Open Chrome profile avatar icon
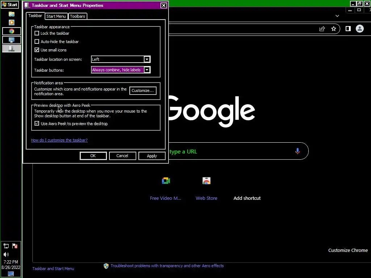This screenshot has height=278, width=371. [x=360, y=29]
